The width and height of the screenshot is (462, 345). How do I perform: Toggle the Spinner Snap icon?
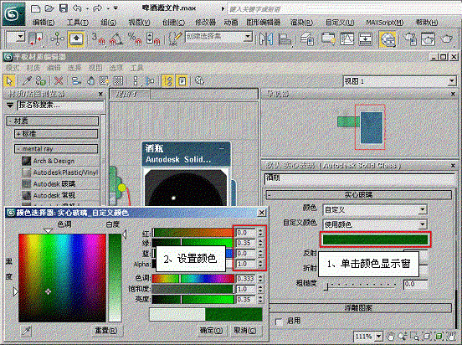tap(153, 39)
